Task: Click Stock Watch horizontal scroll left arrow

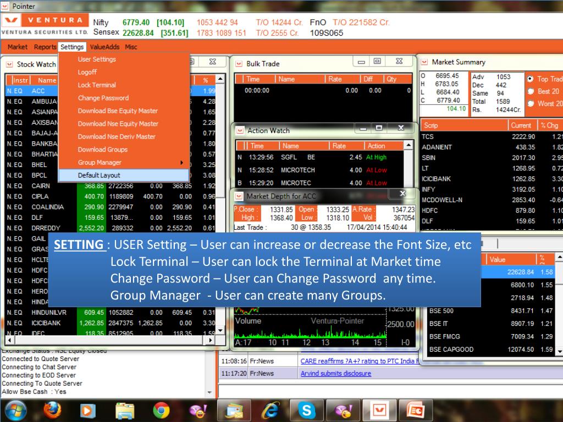Action: tap(9, 340)
